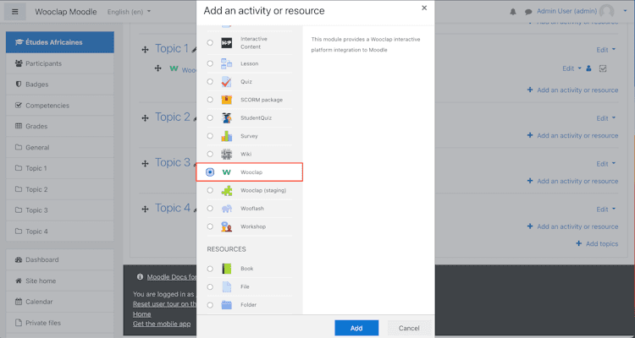635x338 pixels.
Task: Click the assign roles person icon
Action: pos(588,68)
